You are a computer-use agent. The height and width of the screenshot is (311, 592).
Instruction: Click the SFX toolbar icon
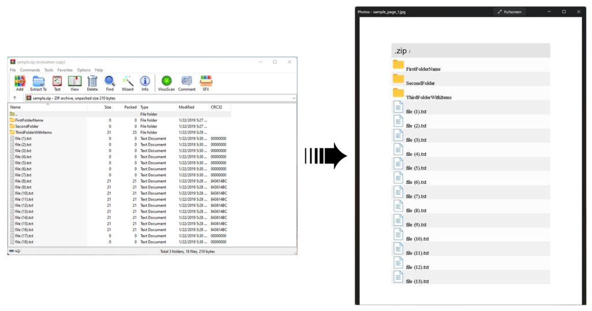[x=206, y=83]
